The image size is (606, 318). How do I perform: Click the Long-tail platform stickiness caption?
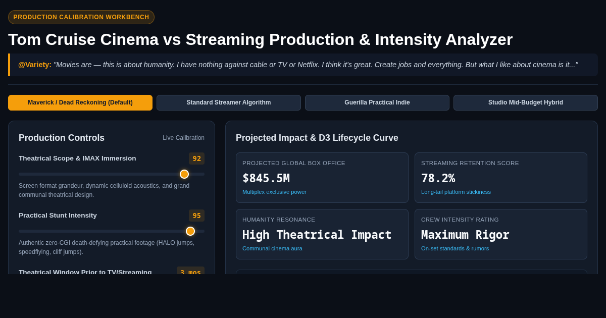456,192
